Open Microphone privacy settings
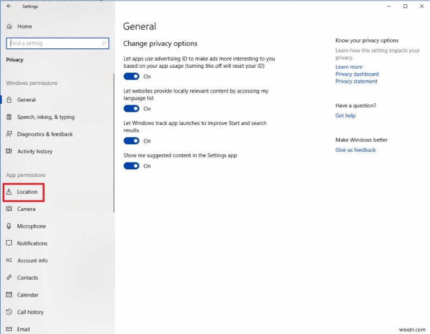 [31, 226]
